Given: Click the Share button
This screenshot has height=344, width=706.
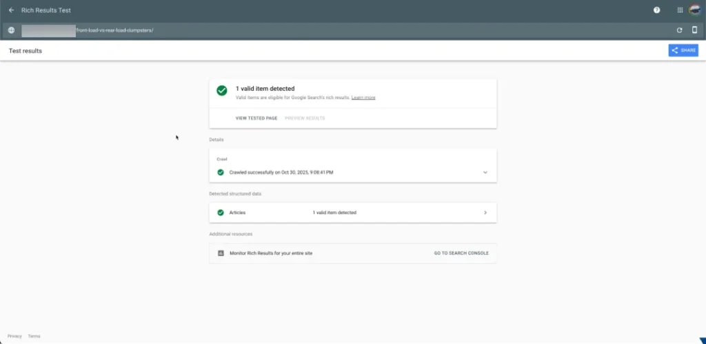Looking at the screenshot, I should (x=683, y=50).
